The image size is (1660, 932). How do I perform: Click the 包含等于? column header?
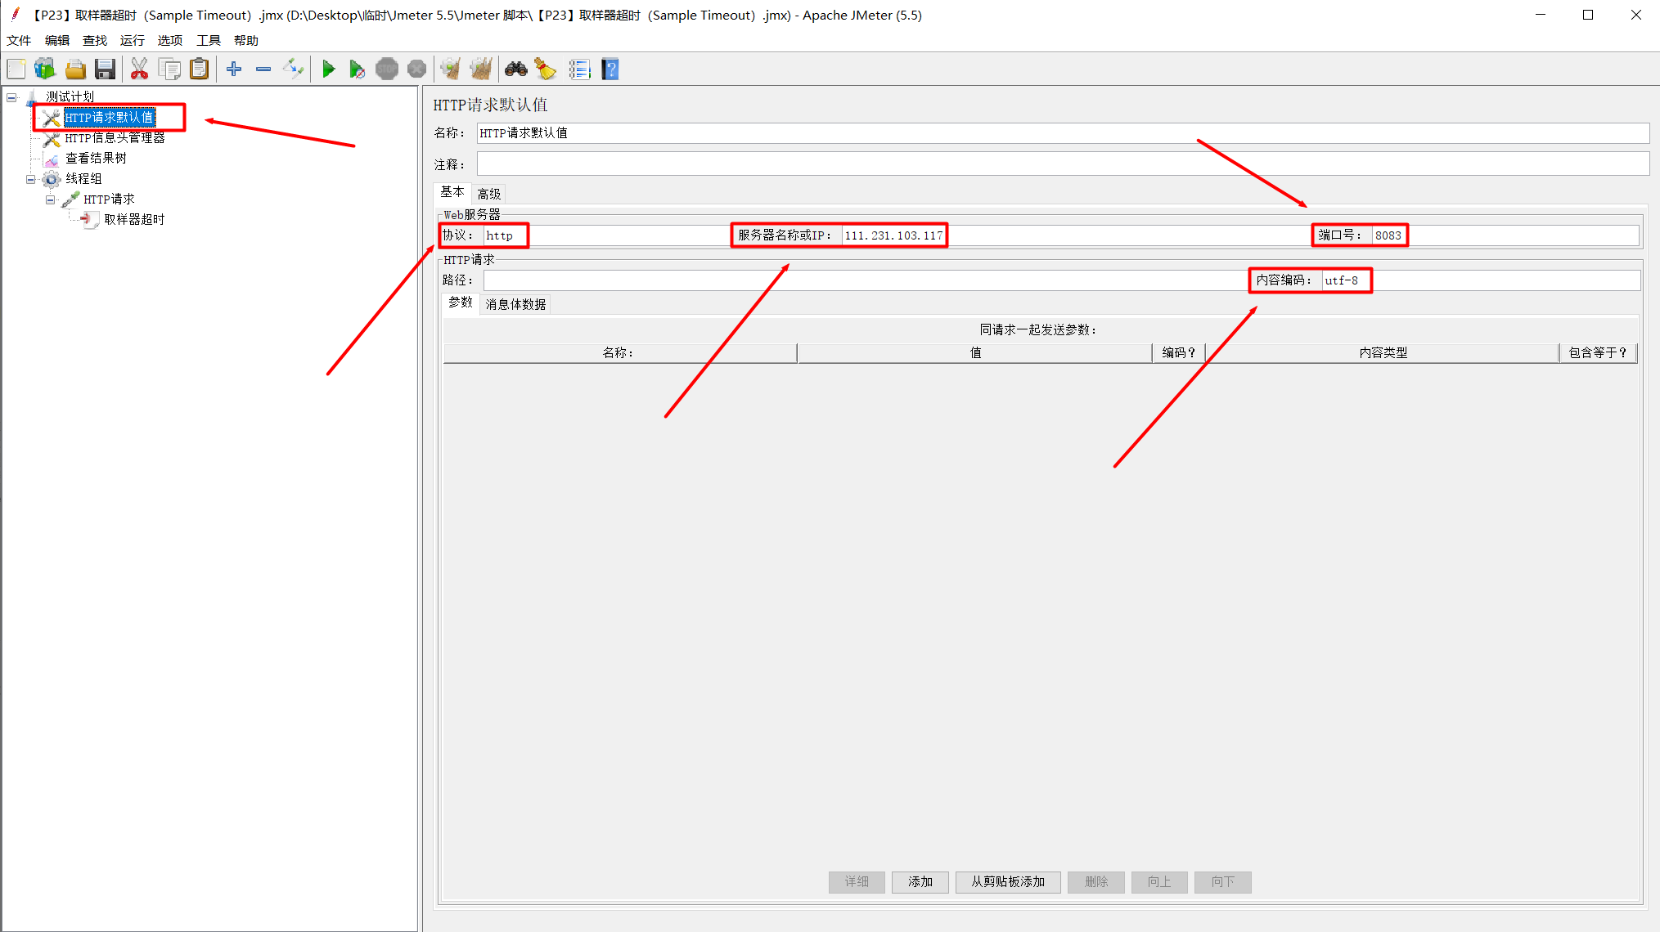pyautogui.click(x=1599, y=353)
